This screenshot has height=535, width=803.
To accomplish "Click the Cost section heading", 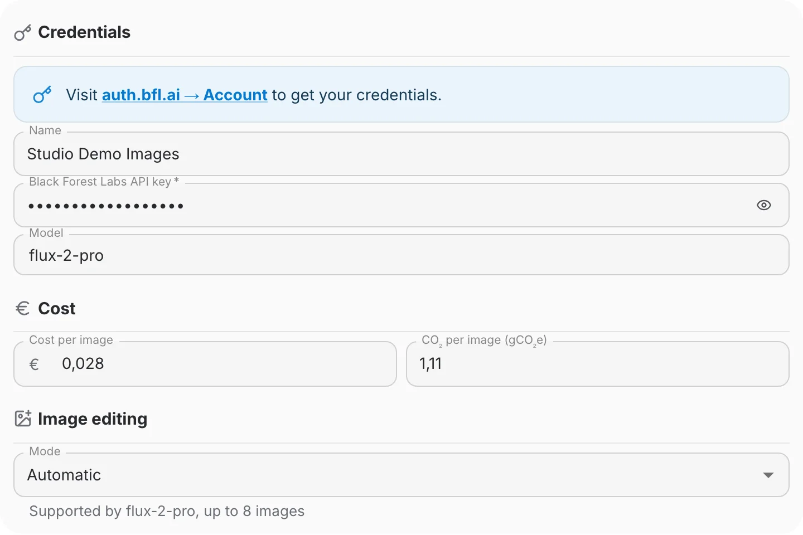I will [x=57, y=308].
